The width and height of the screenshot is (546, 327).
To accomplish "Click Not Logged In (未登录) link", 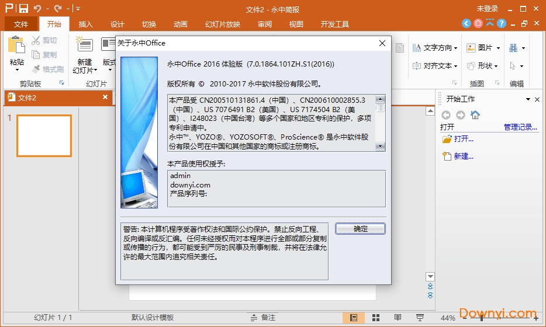I will point(488,9).
